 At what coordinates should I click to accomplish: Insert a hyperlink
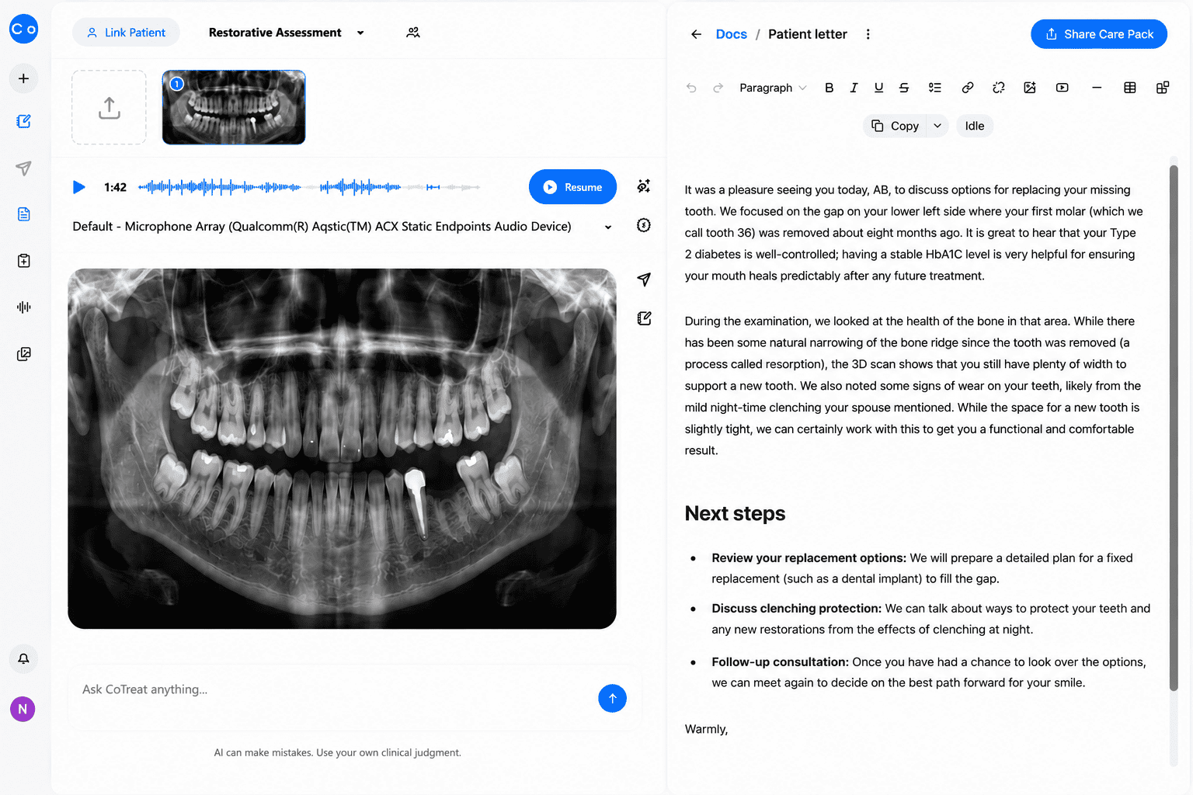click(x=968, y=88)
